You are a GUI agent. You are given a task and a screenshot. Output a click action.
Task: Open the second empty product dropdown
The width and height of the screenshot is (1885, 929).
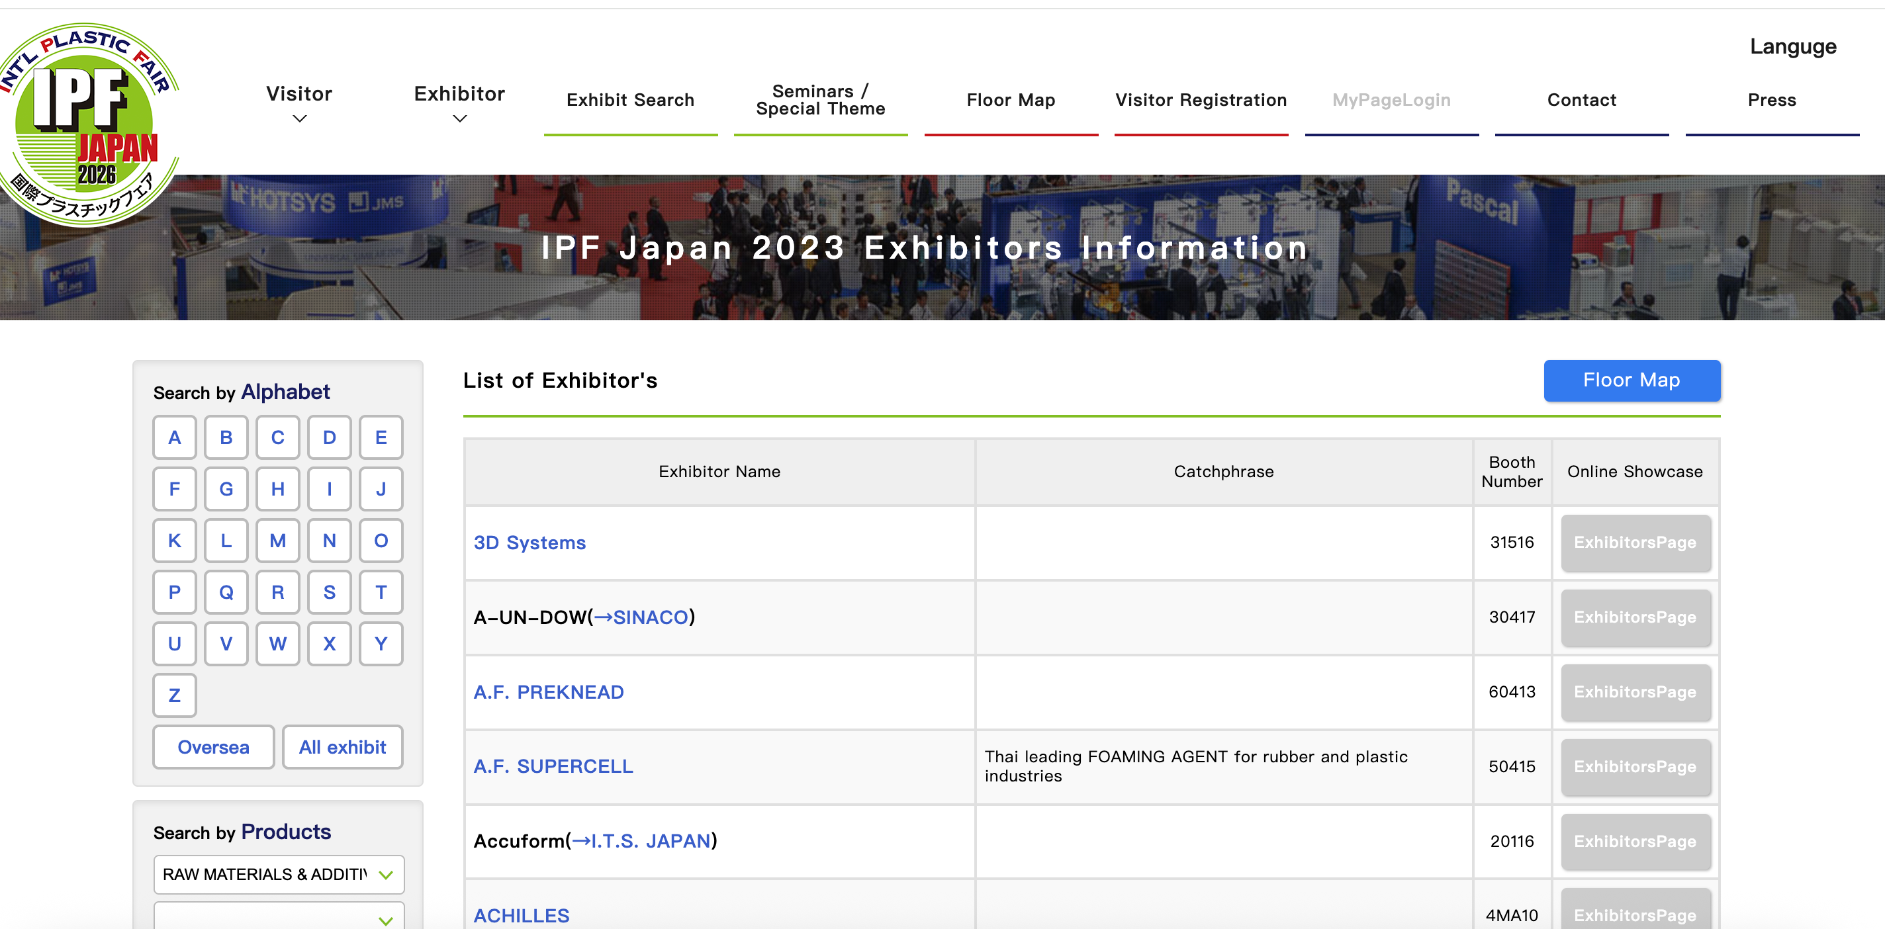278,918
